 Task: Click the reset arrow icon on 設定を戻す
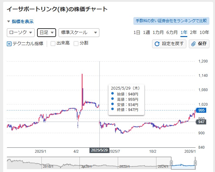coord(157,44)
